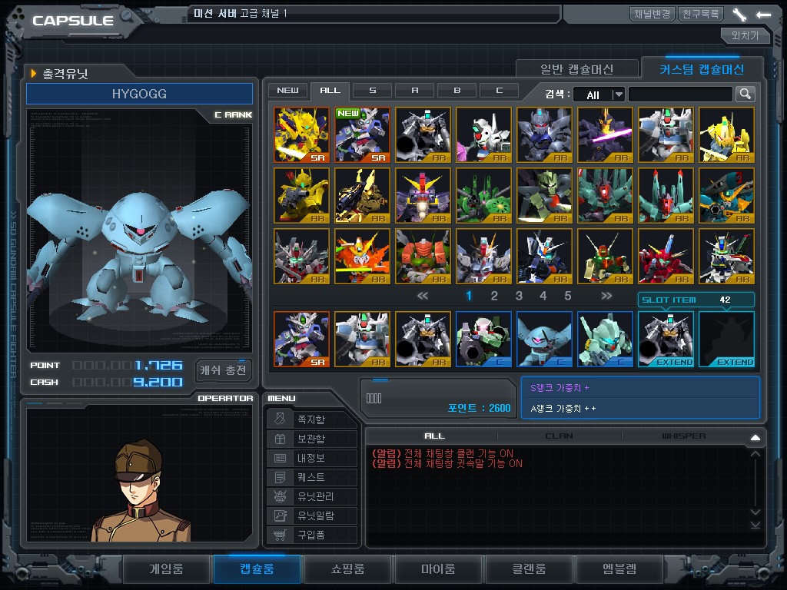Image resolution: width=787 pixels, height=590 pixels.
Task: Select the NEW-tagged SR unit thumbnail
Action: pyautogui.click(x=363, y=135)
